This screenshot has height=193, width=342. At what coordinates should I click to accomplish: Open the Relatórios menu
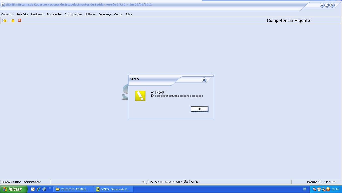tap(22, 14)
